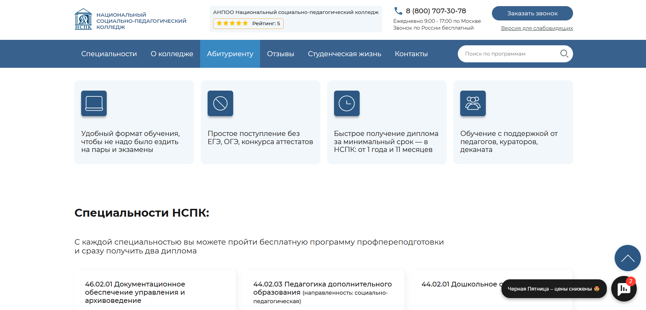Open 46.02.01 Документационное обеспечение specialty card
Image resolution: width=646 pixels, height=310 pixels.
click(155, 290)
